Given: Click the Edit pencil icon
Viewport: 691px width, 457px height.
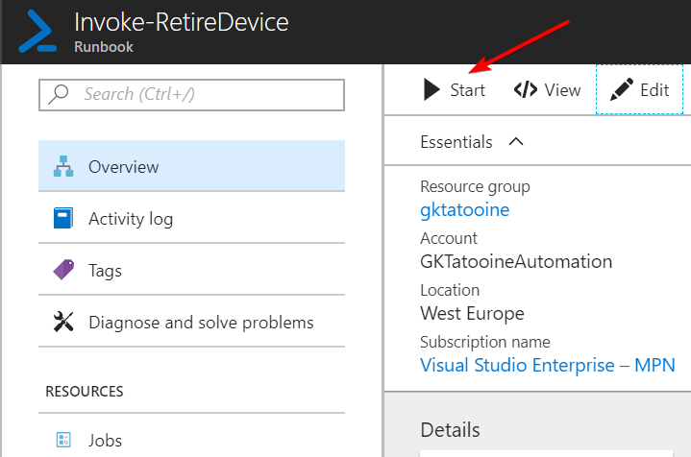Looking at the screenshot, I should click(x=622, y=90).
